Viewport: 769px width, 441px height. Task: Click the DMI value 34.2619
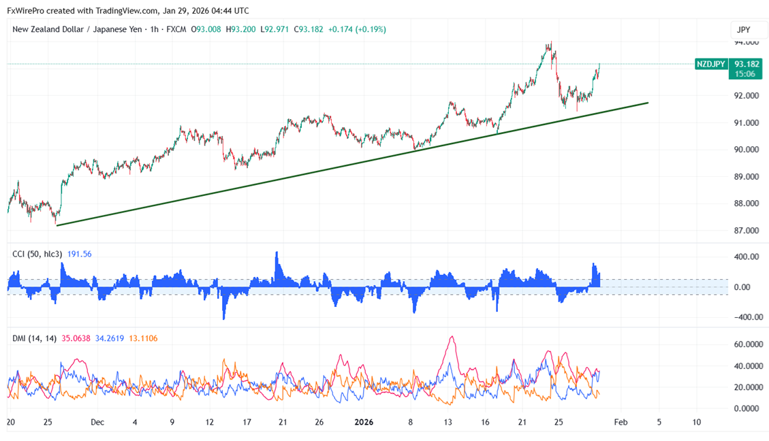(x=110, y=338)
